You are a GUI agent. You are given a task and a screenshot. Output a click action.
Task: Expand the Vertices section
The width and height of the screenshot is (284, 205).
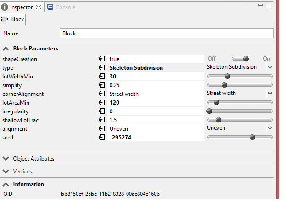click(x=22, y=172)
